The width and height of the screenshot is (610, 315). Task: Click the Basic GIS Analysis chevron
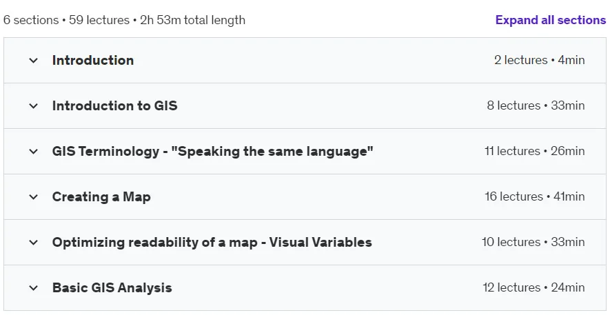tap(34, 288)
